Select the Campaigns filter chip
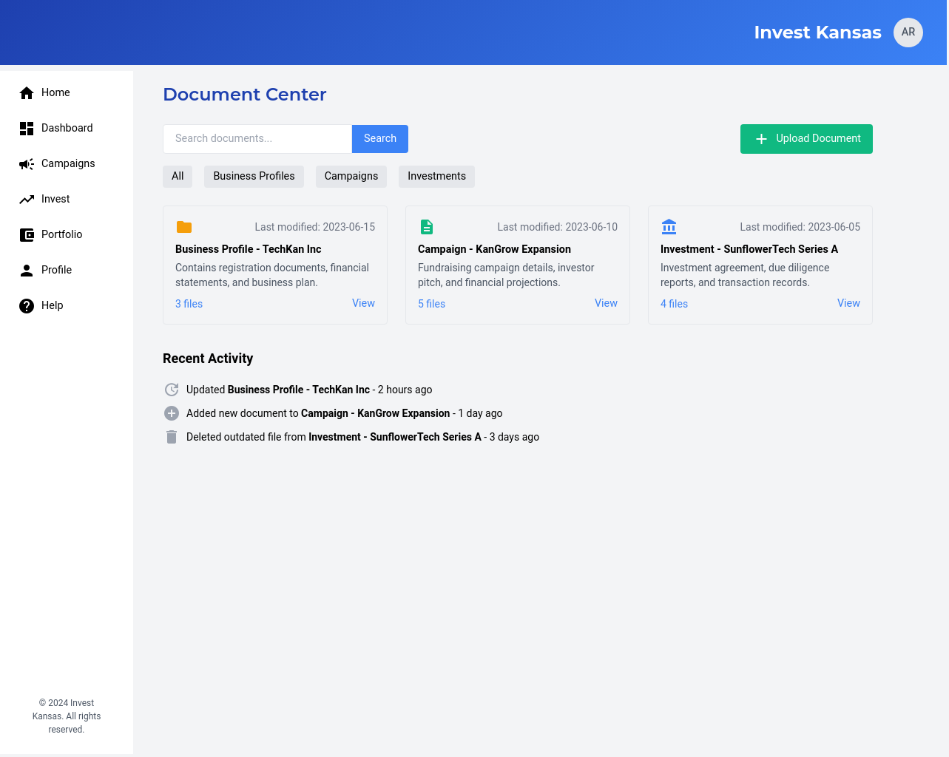The width and height of the screenshot is (949, 757). pyautogui.click(x=351, y=176)
